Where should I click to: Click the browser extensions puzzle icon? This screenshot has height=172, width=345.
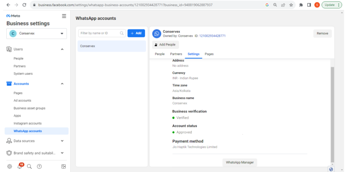tap(301, 5)
